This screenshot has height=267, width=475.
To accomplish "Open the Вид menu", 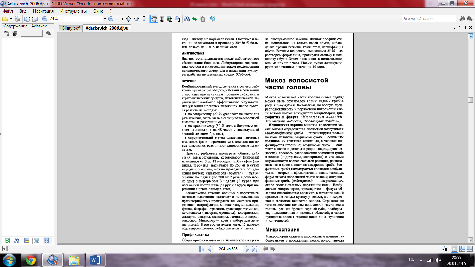I will (x=23, y=11).
